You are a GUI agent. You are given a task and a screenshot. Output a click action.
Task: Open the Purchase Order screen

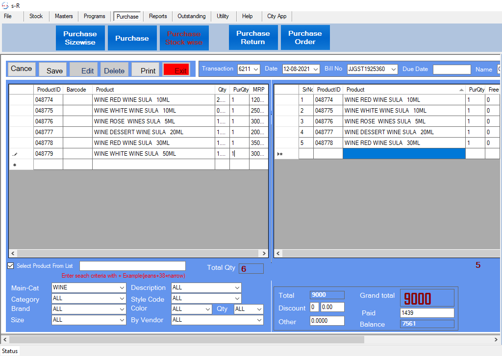point(305,38)
